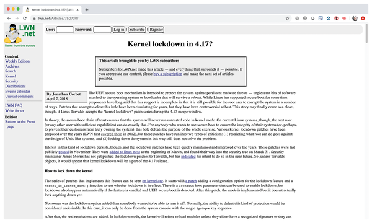The height and width of the screenshot is (223, 372).
Task: Click the blue grid extension icon
Action: [321, 18]
